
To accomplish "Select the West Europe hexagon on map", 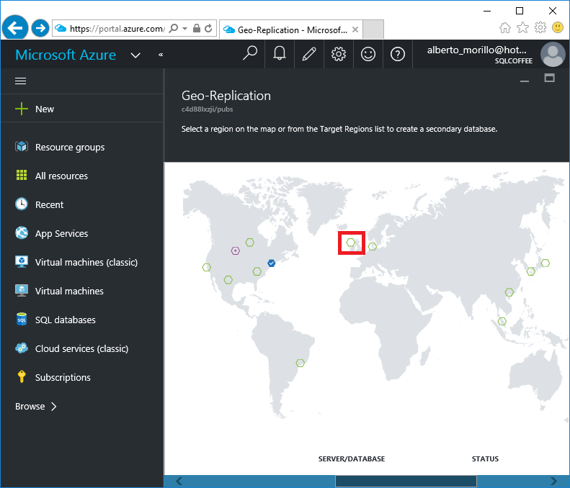I will [373, 247].
